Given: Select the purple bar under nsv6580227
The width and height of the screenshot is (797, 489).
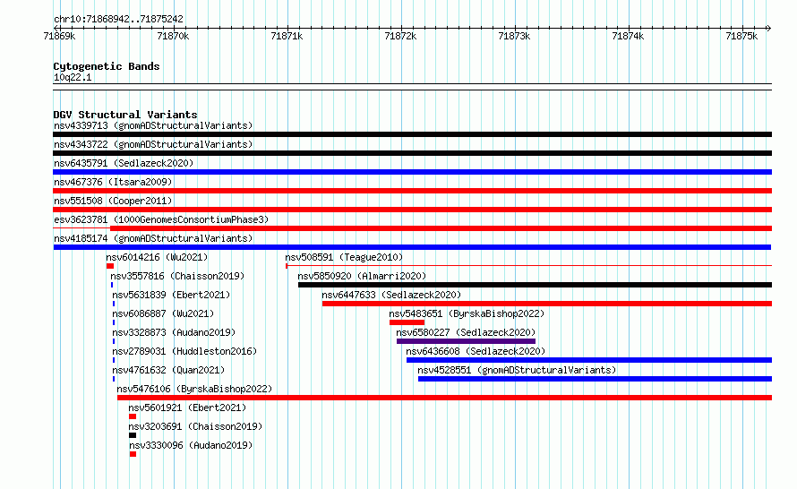Looking at the screenshot, I should pyautogui.click(x=466, y=341).
